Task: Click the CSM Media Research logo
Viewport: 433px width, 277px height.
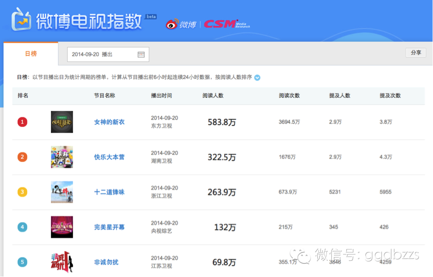Action: click(226, 24)
